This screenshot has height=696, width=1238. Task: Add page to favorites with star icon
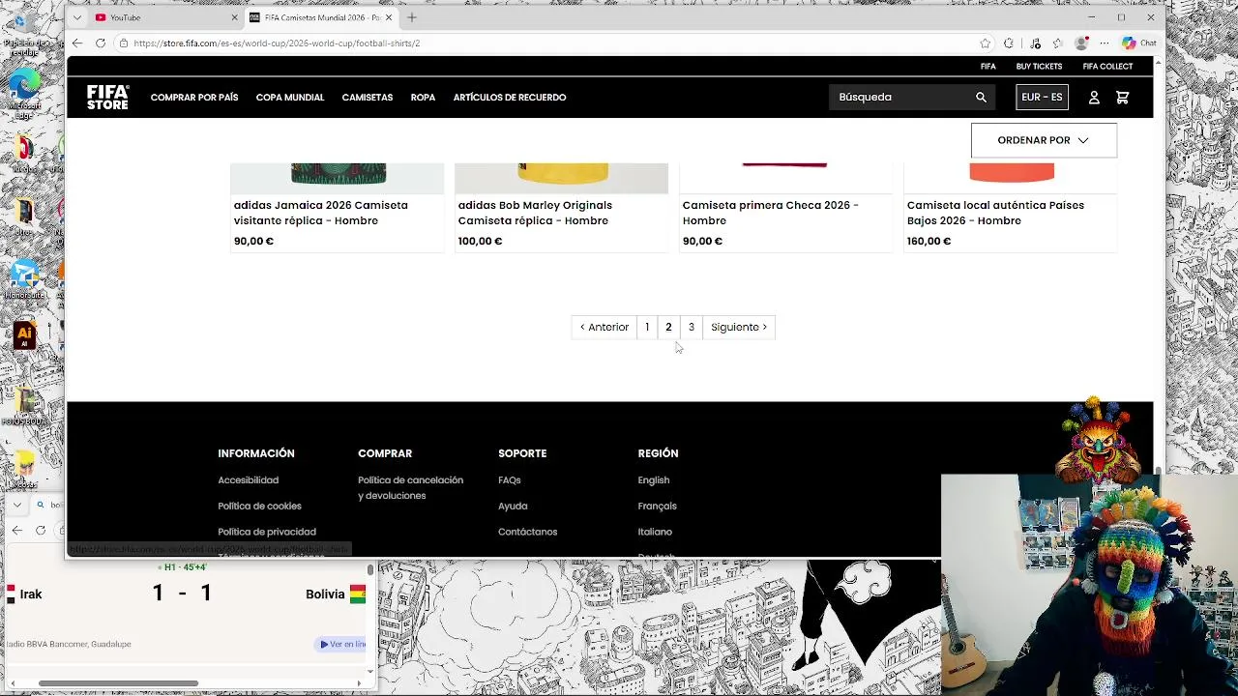point(985,43)
